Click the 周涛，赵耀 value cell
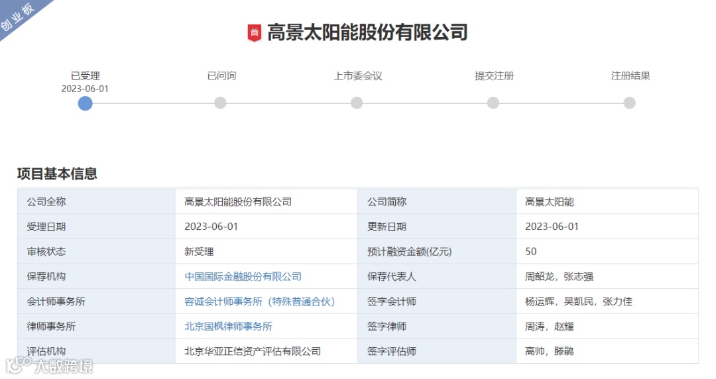This screenshot has height=379, width=716. pyautogui.click(x=607, y=327)
